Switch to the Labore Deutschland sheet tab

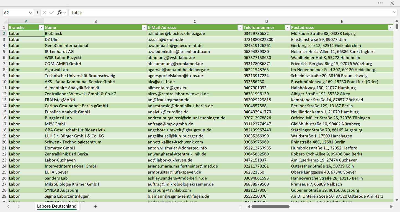point(57,206)
